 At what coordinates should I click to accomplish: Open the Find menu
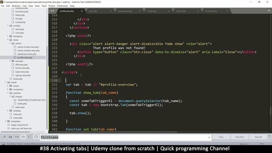[x=25, y=6]
